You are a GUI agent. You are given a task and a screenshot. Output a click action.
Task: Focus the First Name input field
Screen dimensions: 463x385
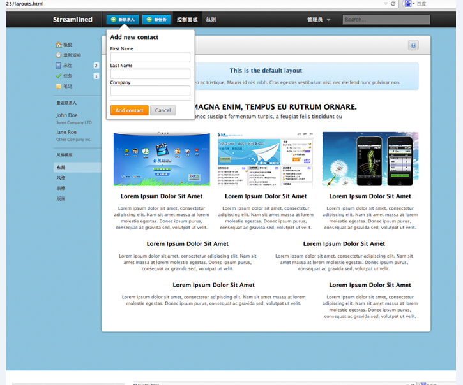(x=150, y=57)
